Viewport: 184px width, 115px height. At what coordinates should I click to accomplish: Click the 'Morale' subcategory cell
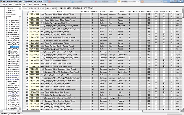click(x=122, y=60)
